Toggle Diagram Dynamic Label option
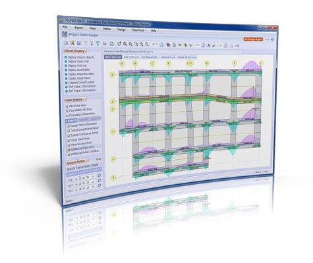 pyautogui.click(x=80, y=82)
